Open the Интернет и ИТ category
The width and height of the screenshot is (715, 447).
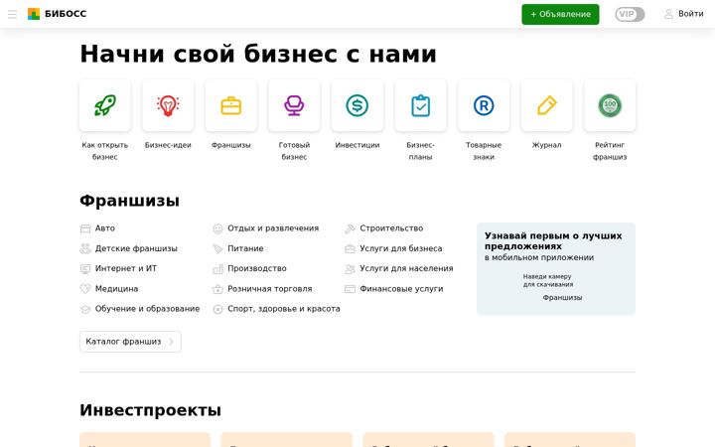click(126, 268)
